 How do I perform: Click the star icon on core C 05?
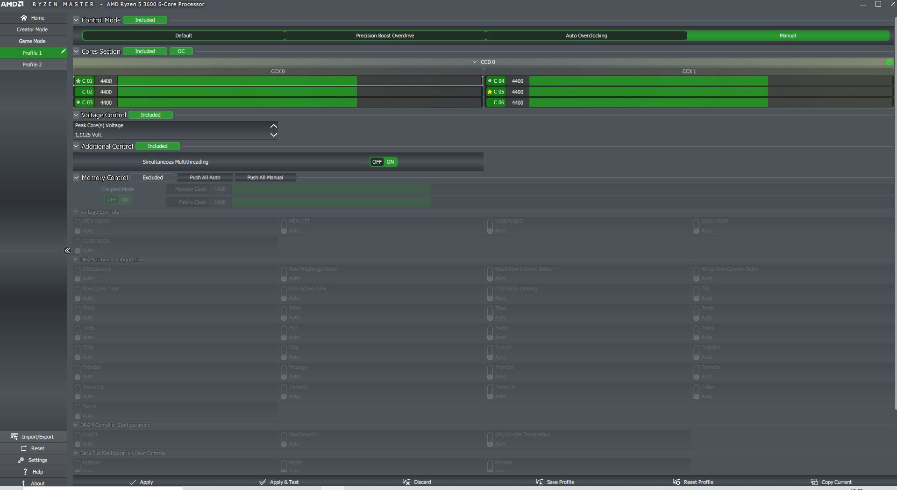[490, 92]
